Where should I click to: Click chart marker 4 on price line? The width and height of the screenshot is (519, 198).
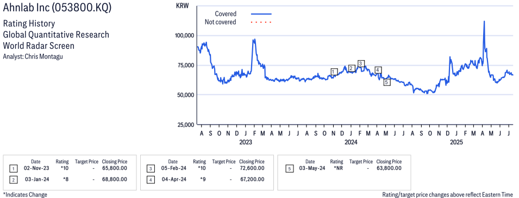[x=378, y=70]
